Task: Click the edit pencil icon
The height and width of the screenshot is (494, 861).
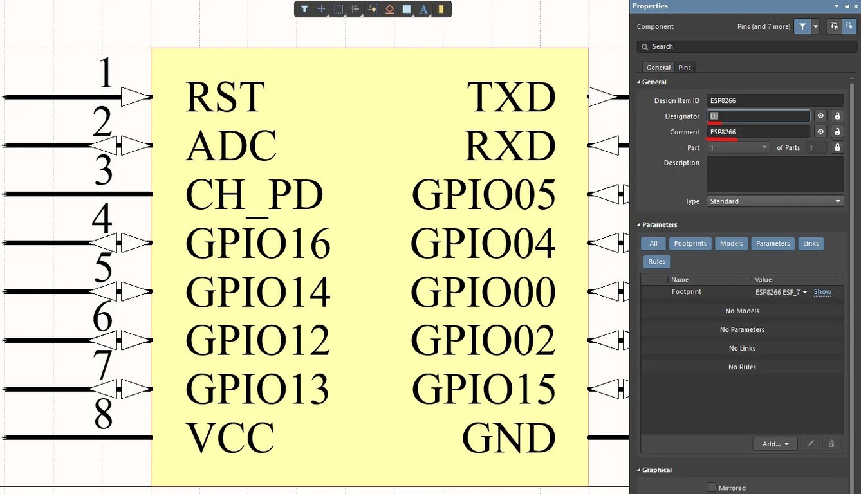Action: pyautogui.click(x=811, y=444)
